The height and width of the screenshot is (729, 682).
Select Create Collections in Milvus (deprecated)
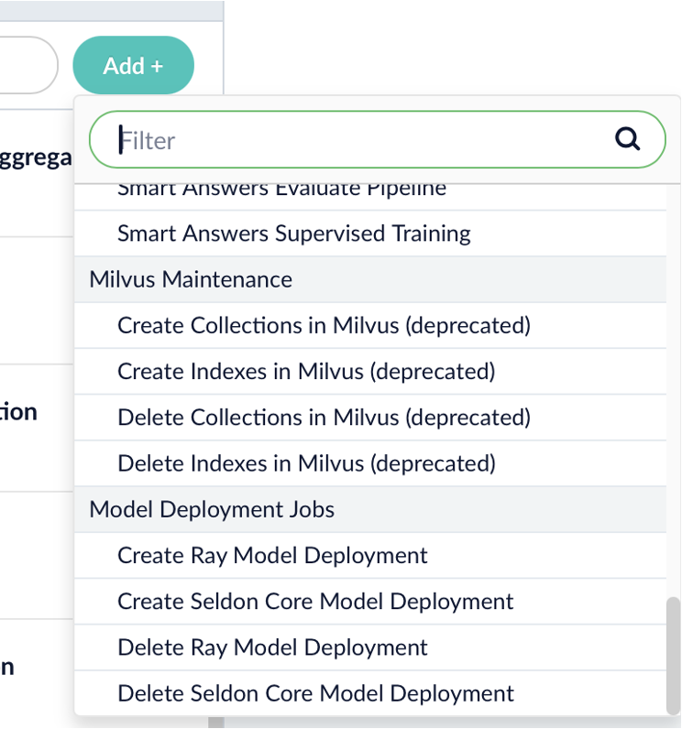[324, 325]
